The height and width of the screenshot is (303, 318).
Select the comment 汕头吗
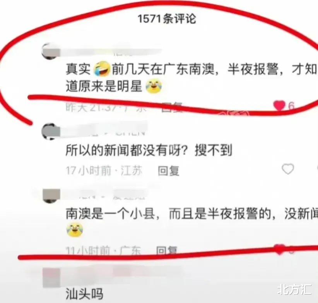84,294
